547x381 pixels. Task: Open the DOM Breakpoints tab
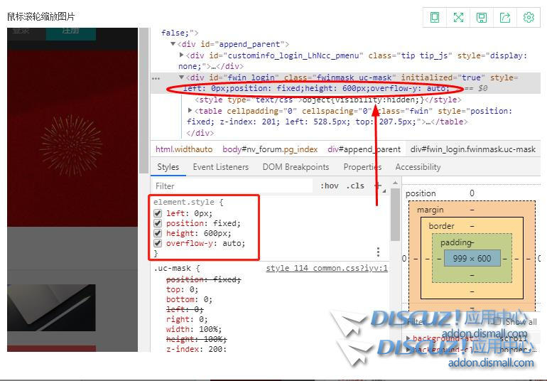(x=296, y=167)
